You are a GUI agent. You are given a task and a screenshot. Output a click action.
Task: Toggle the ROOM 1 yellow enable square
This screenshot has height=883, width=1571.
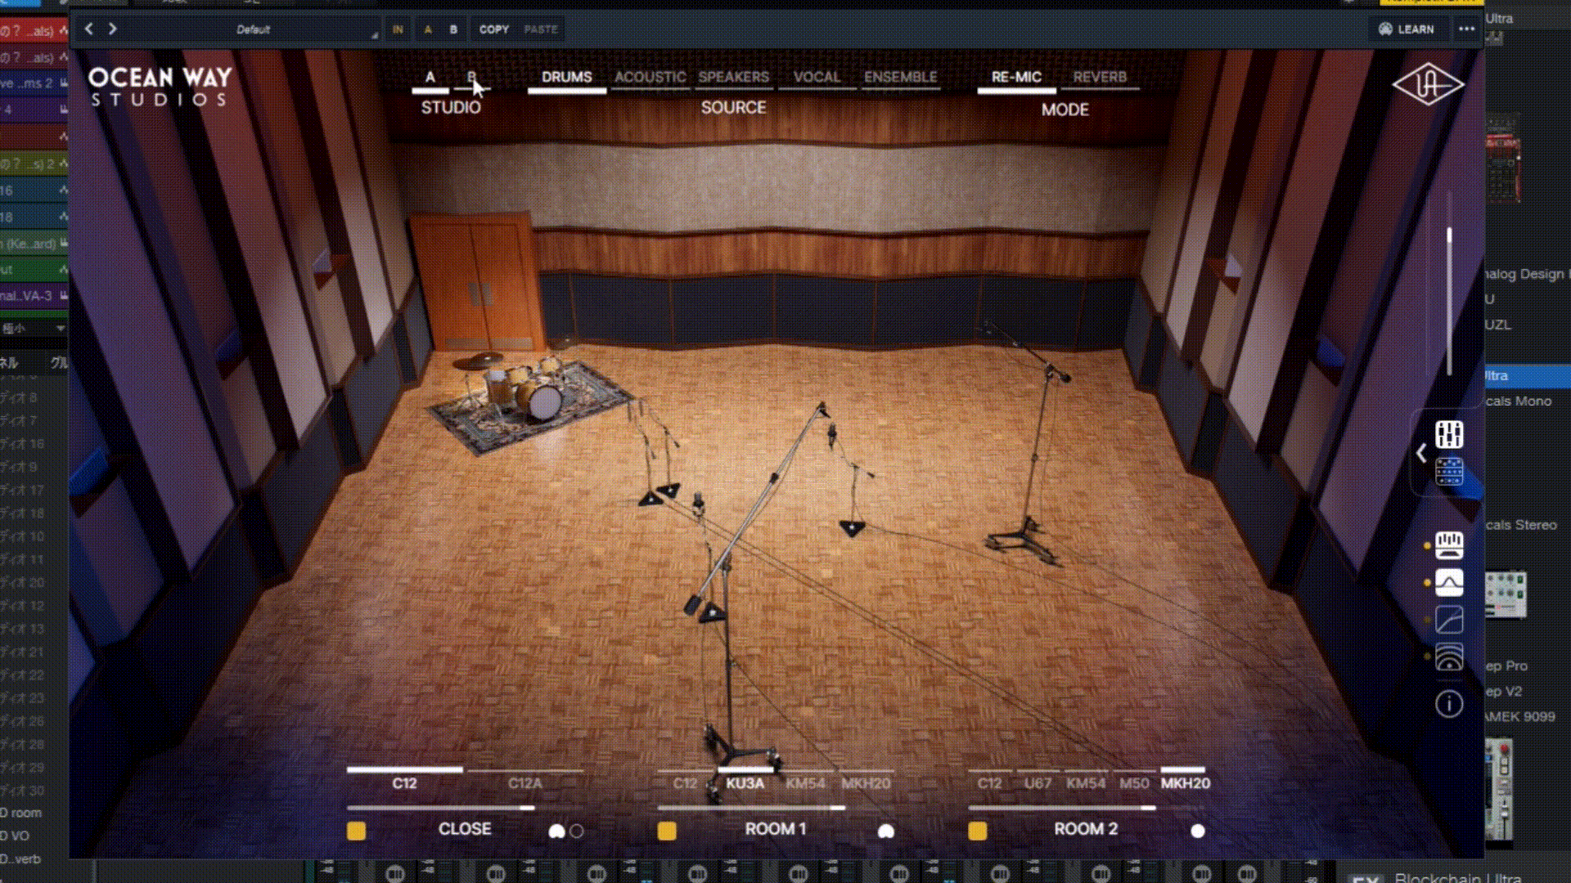667,831
